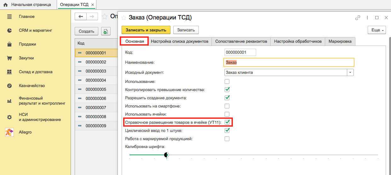This screenshot has width=391, height=175.
Task: Open Финансовый результат chart icon
Action: tap(9, 101)
